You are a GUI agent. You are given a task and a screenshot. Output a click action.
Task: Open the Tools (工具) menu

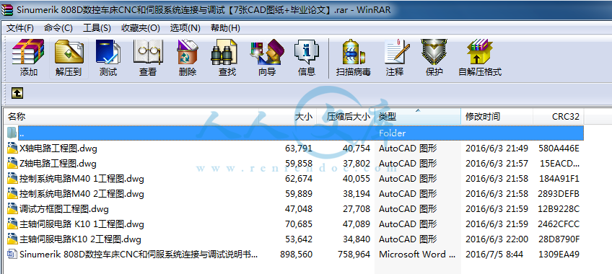97,28
